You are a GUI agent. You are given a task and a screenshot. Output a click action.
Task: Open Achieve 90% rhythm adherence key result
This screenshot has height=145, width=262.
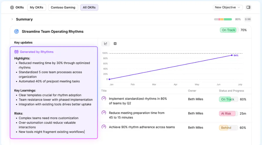(x=142, y=127)
